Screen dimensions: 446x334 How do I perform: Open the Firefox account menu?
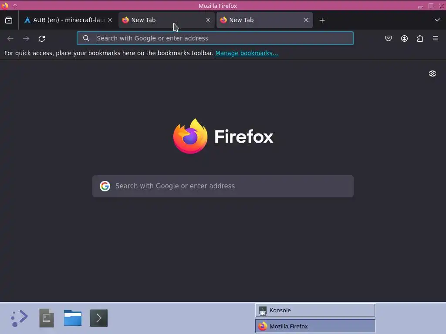click(404, 38)
